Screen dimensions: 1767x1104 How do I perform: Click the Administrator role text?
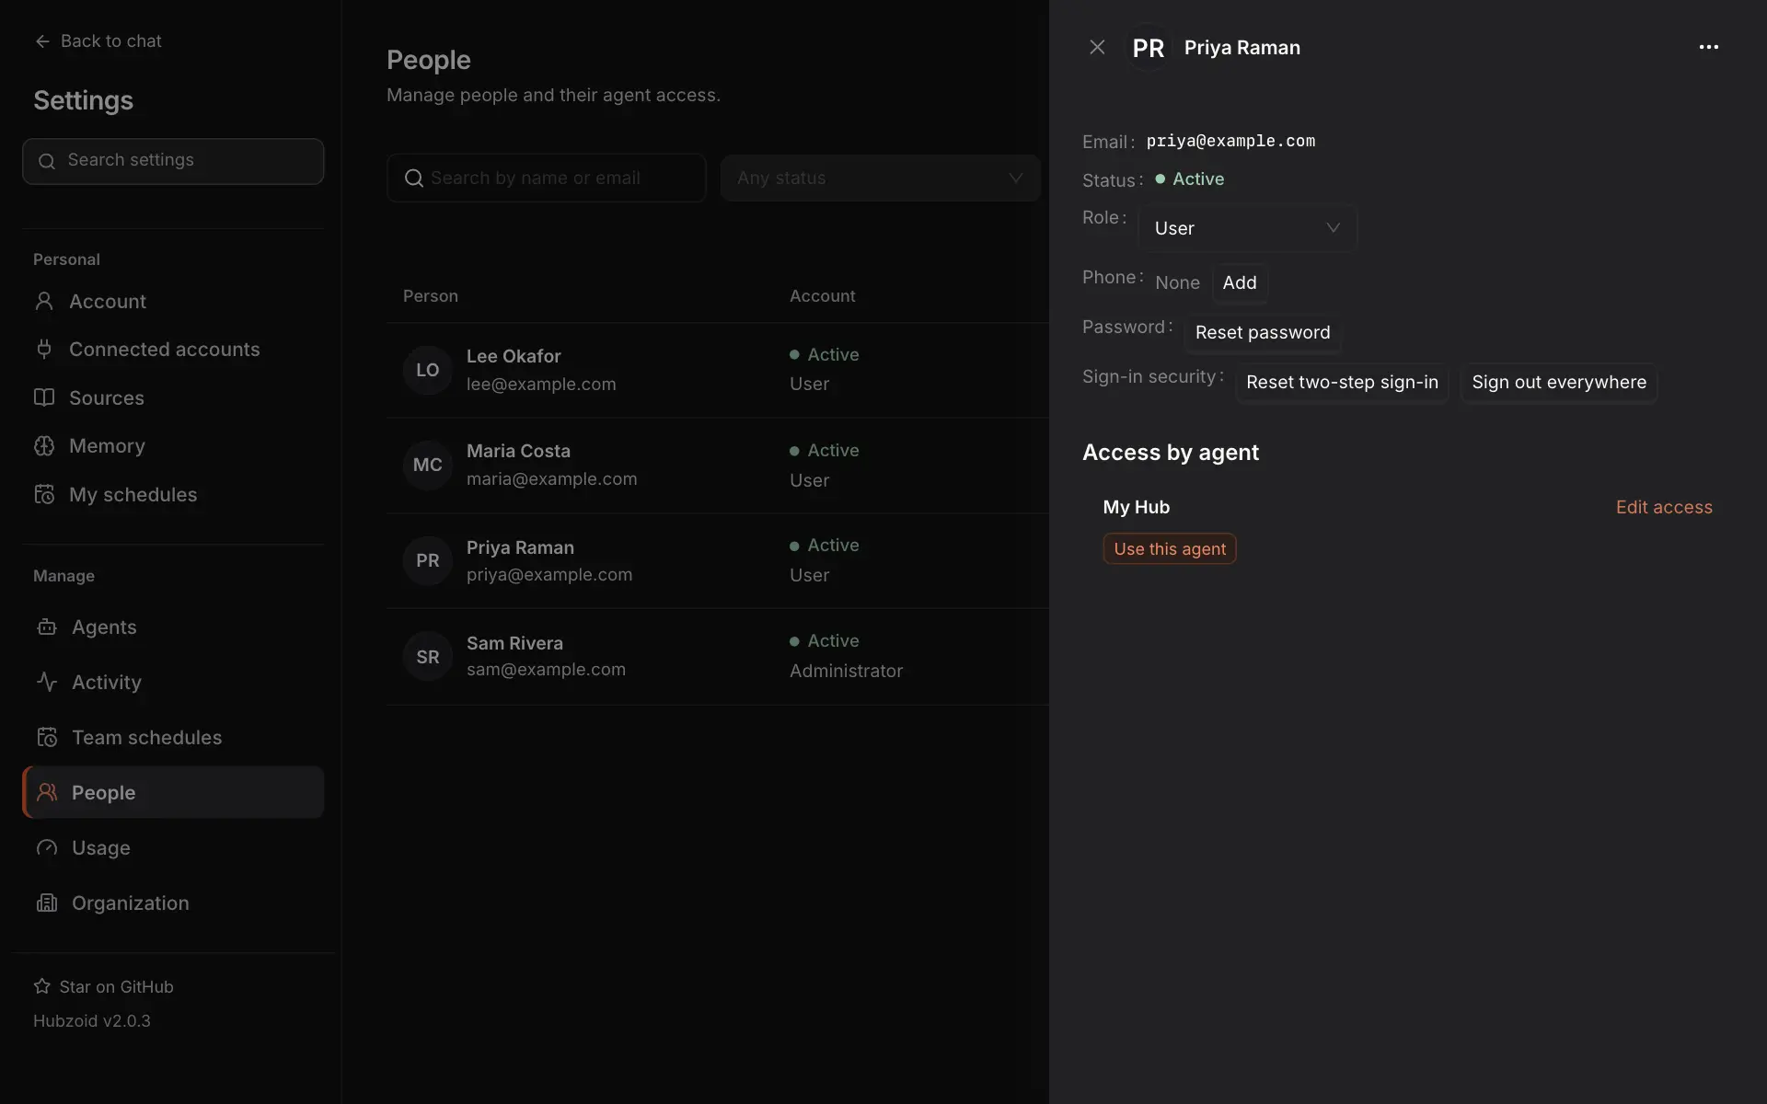click(x=846, y=671)
